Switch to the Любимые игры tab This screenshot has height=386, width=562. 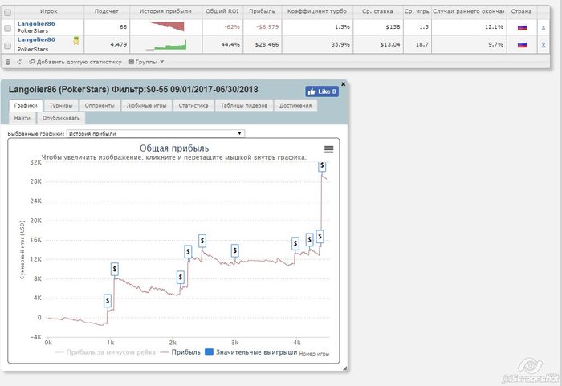coord(147,105)
